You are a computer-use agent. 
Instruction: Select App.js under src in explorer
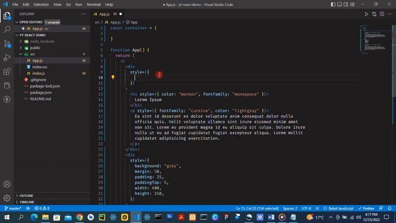tap(37, 61)
